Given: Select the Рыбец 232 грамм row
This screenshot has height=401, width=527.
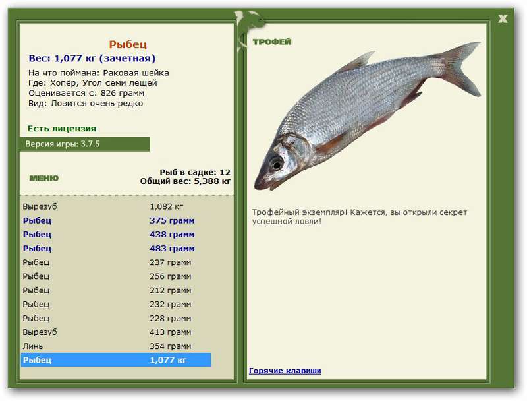Looking at the screenshot, I should pyautogui.click(x=116, y=305).
